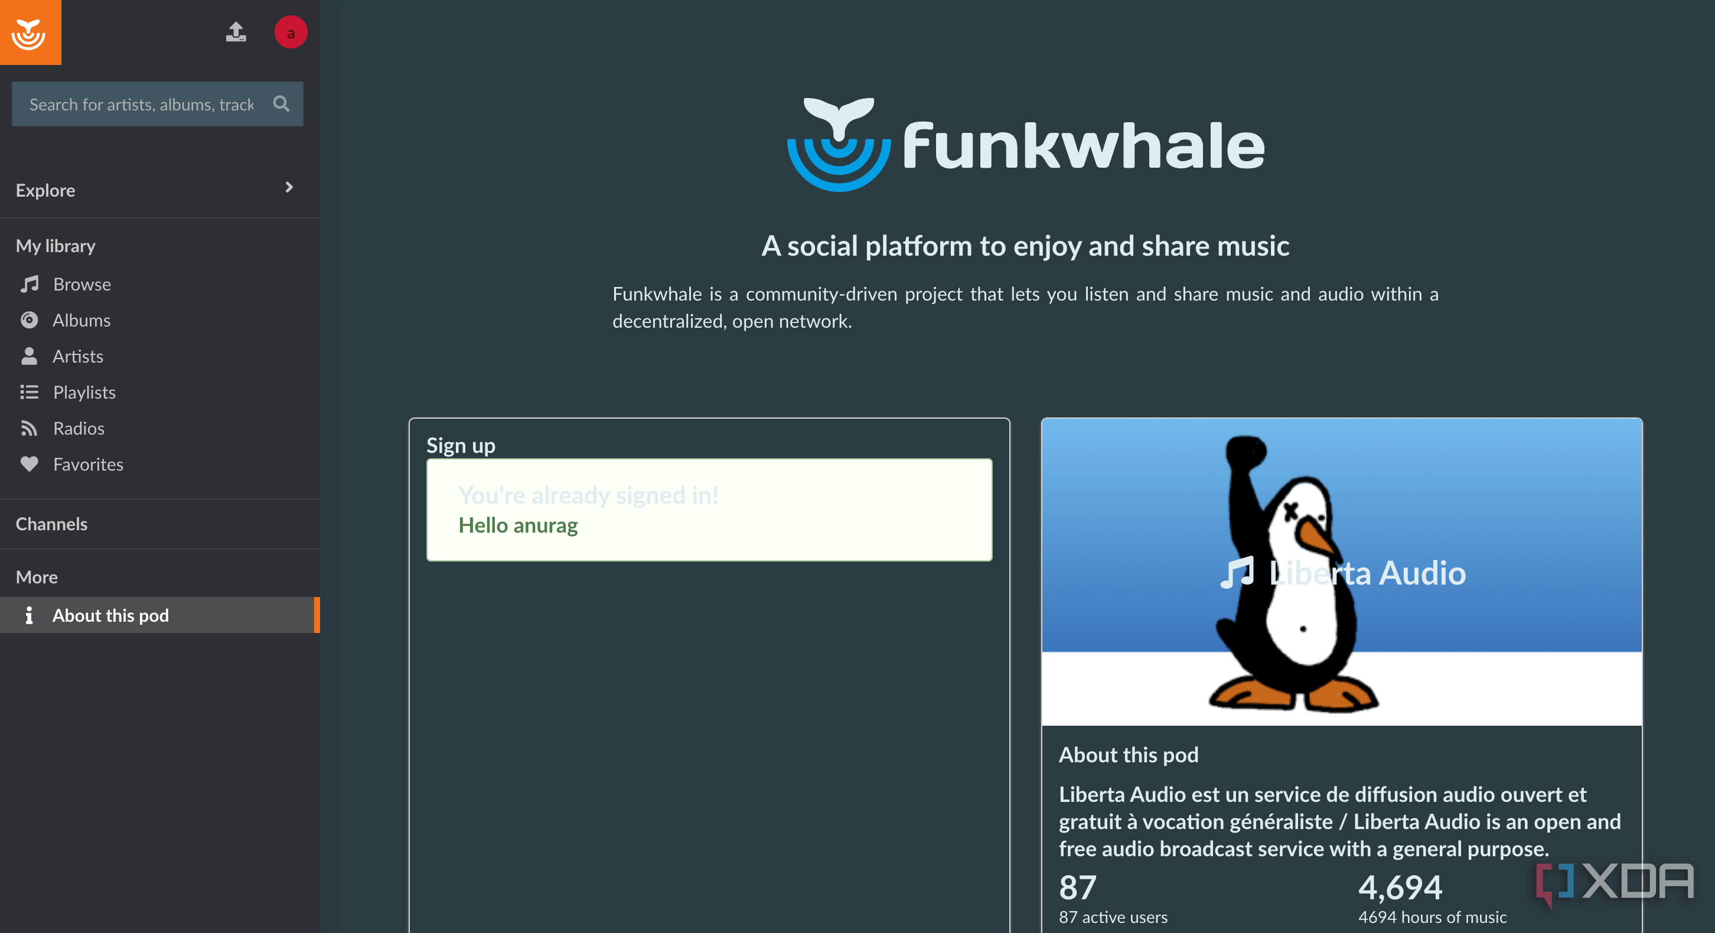Click the More section heading

tap(37, 576)
